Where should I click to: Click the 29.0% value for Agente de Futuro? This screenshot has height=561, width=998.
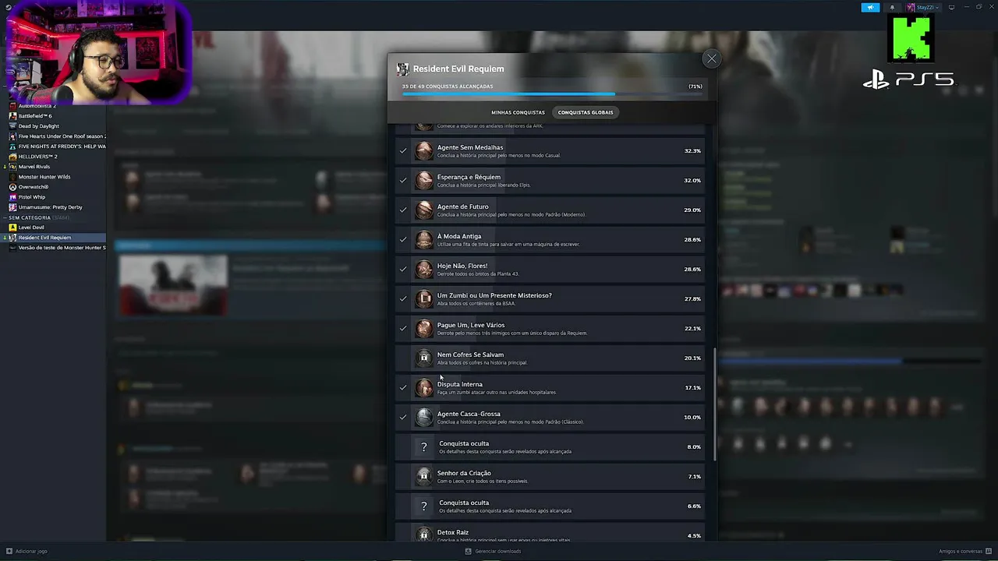tap(692, 210)
